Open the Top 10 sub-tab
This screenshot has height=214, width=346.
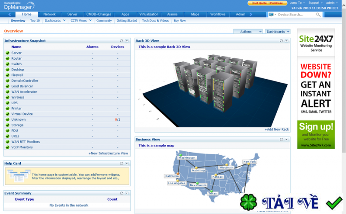35,20
